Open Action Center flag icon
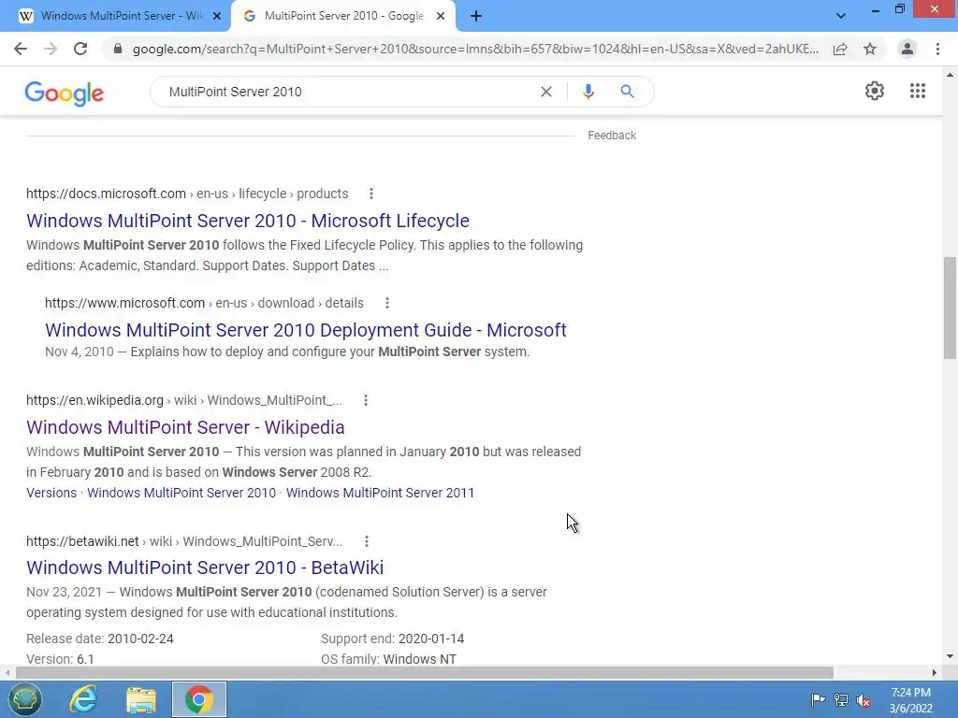 click(818, 700)
